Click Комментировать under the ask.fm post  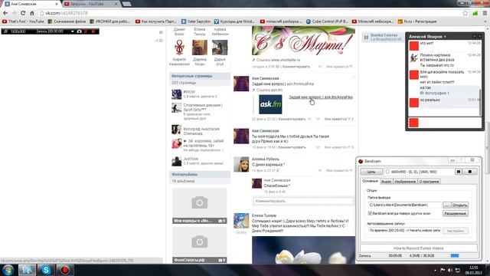pos(292,119)
